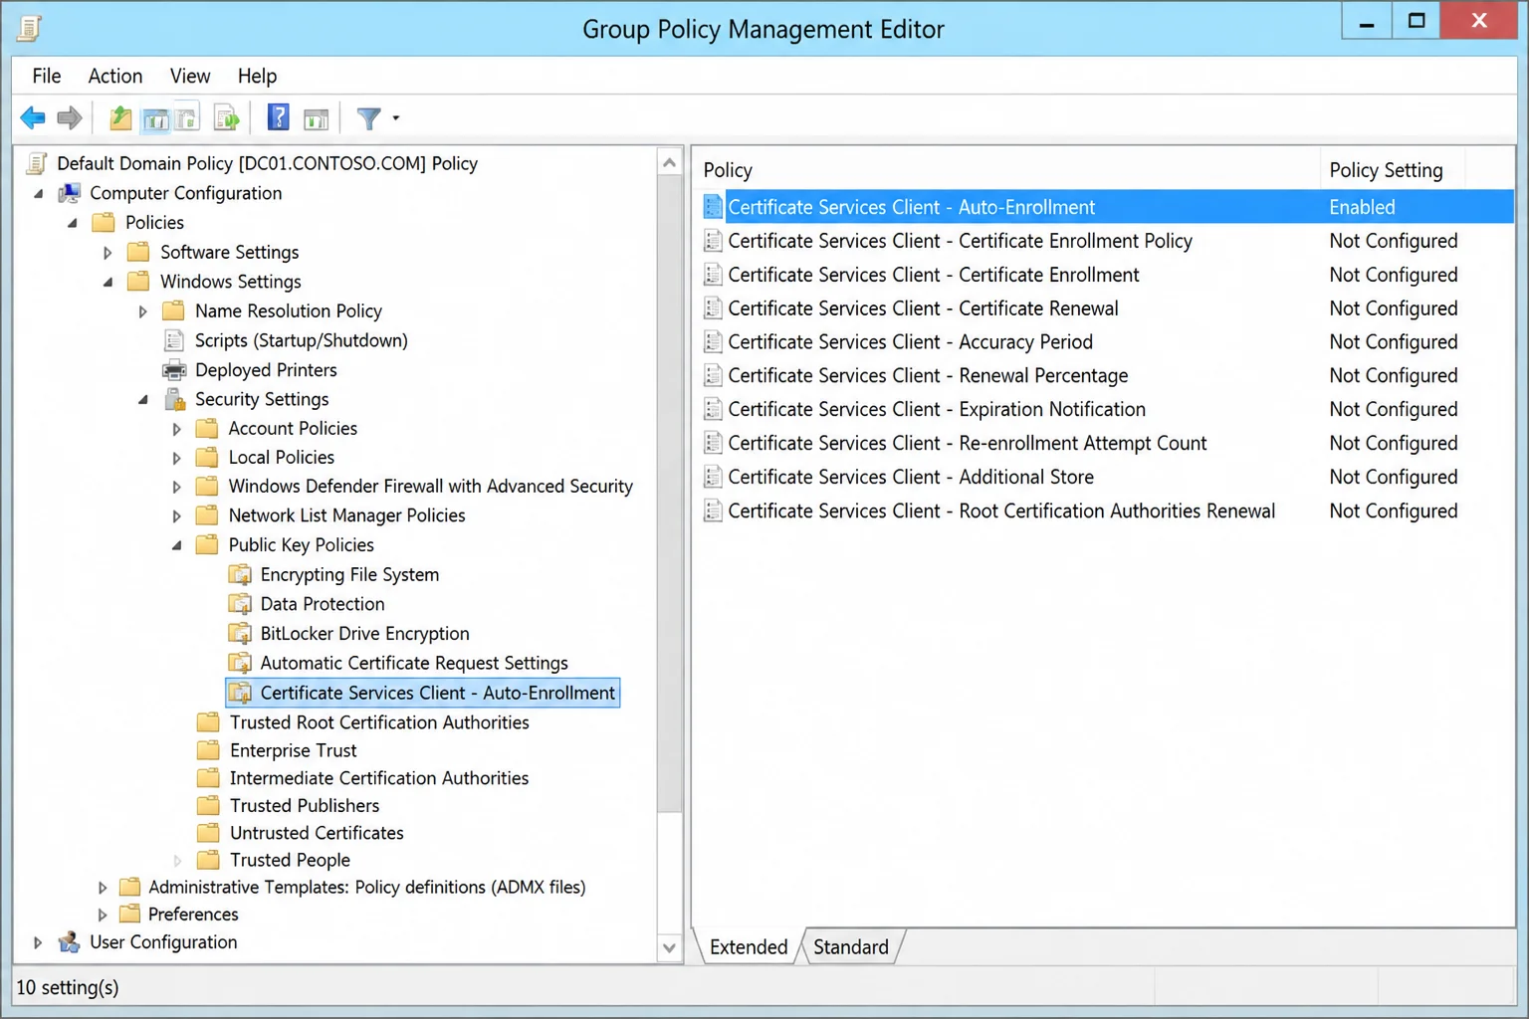The image size is (1529, 1019).
Task: Switch to the Extended tab
Action: (x=749, y=947)
